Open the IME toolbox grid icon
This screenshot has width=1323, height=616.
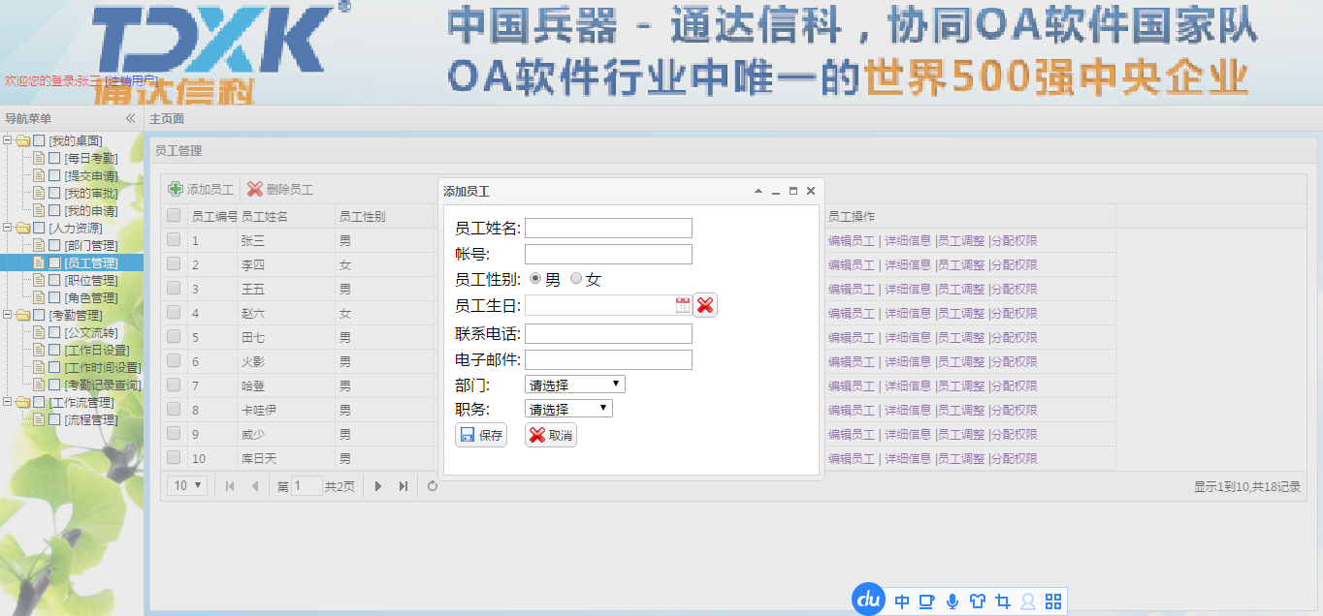coord(1053,601)
